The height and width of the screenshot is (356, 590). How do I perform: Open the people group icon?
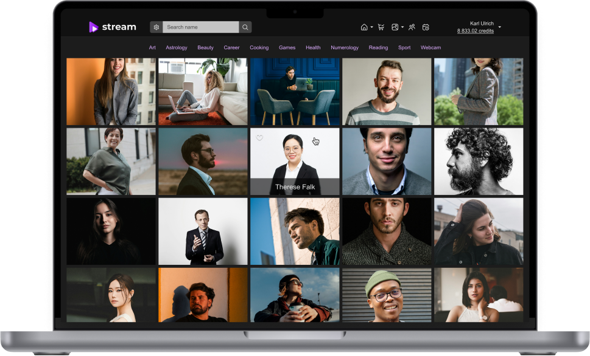412,27
